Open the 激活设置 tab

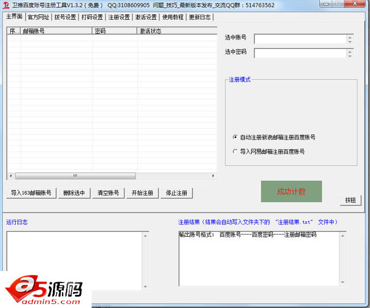point(146,17)
